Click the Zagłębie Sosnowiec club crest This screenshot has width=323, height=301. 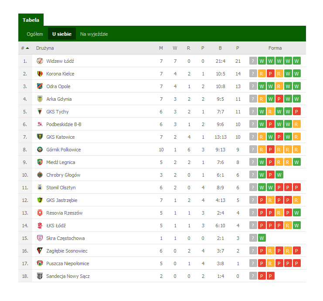point(40,251)
